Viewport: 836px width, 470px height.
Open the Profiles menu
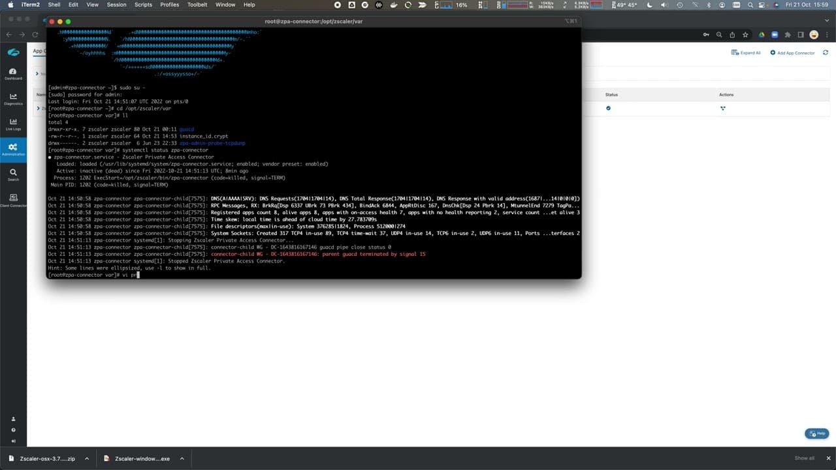coord(169,5)
